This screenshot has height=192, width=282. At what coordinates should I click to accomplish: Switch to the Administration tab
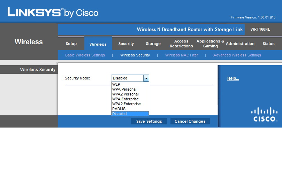pyautogui.click(x=240, y=44)
